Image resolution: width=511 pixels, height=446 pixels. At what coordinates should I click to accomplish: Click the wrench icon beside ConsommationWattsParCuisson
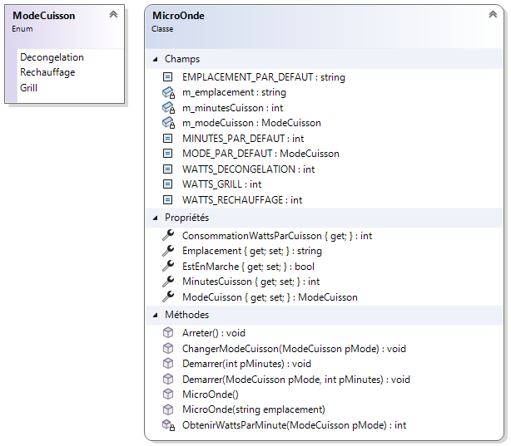167,236
